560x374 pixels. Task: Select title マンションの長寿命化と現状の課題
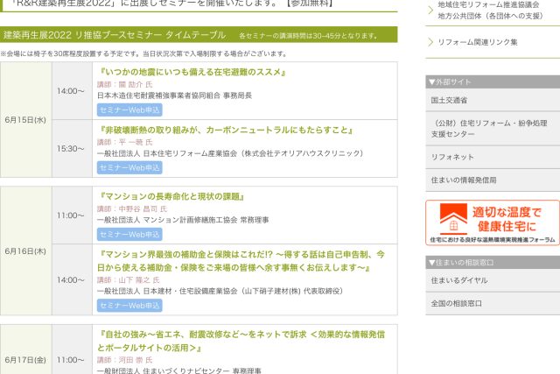click(x=171, y=196)
